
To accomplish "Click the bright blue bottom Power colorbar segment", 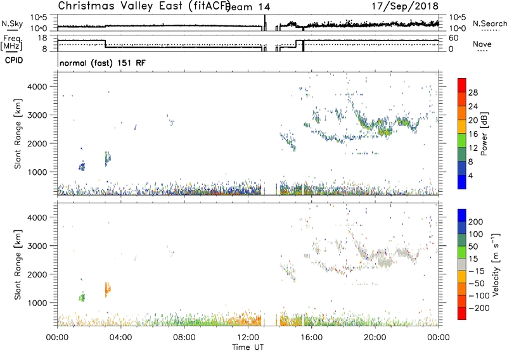I will click(462, 182).
